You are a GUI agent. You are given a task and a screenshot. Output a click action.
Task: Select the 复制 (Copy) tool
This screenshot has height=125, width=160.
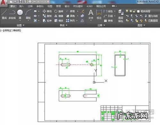coord(47,16)
